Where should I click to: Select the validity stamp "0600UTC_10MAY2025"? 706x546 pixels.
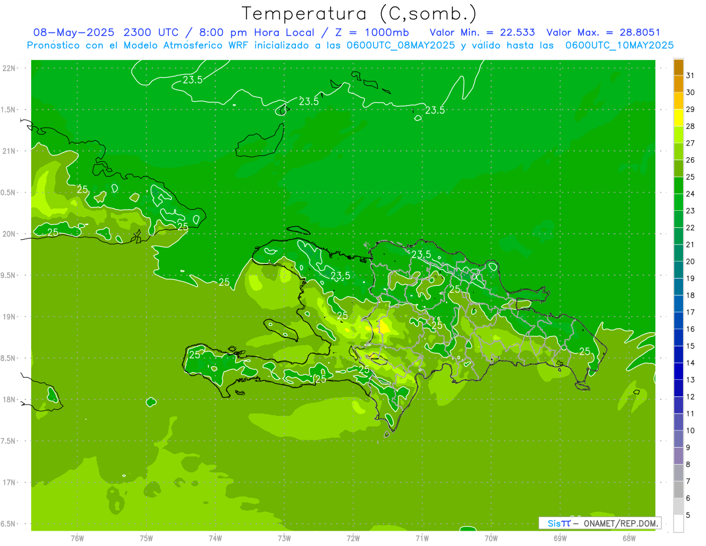coord(620,45)
